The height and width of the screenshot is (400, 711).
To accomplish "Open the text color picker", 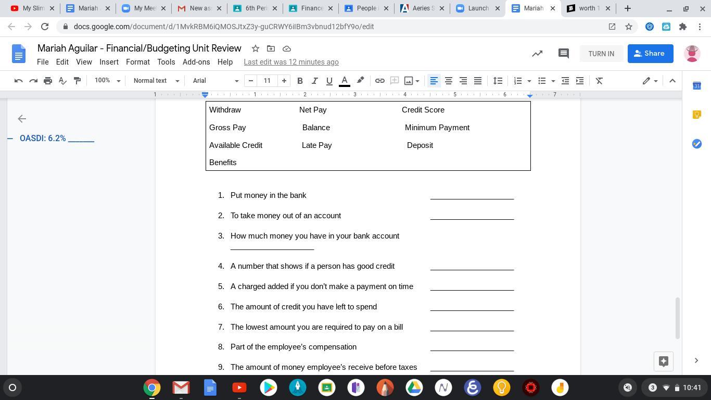I will coord(344,81).
